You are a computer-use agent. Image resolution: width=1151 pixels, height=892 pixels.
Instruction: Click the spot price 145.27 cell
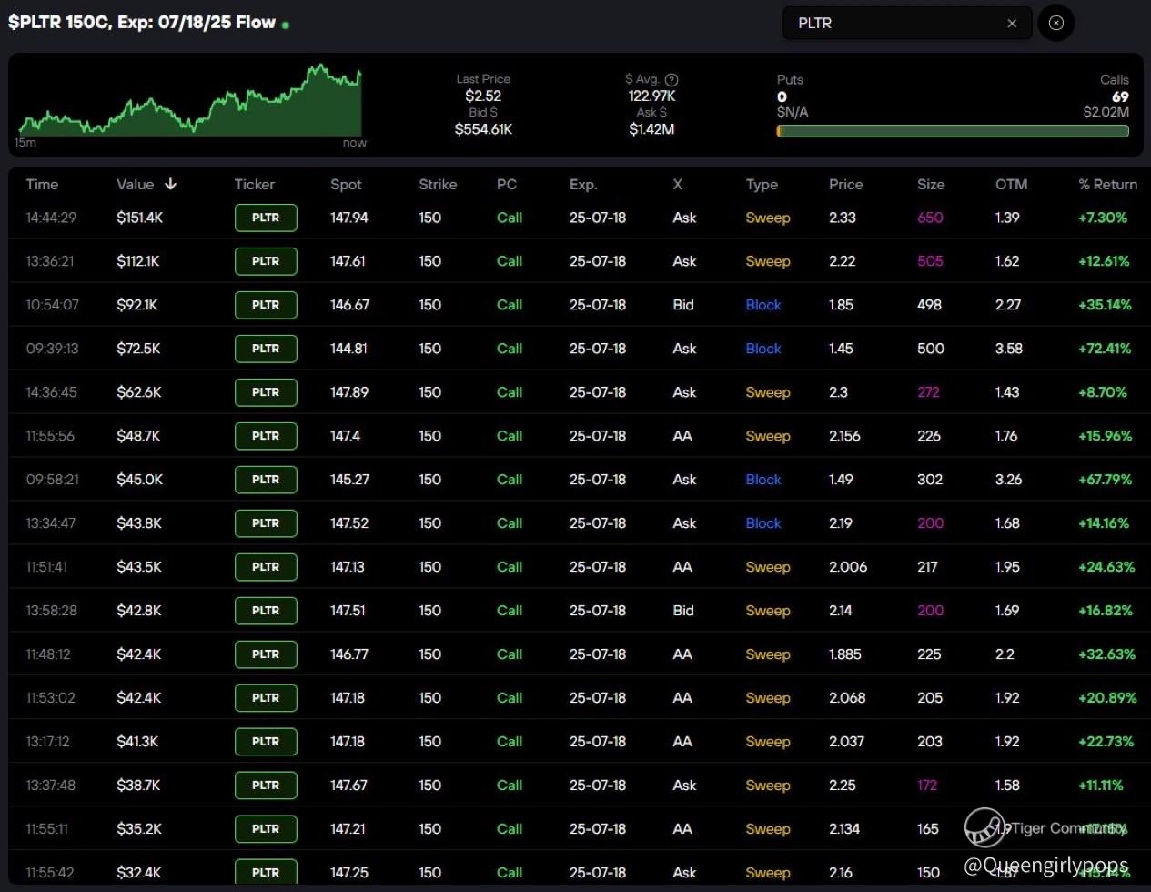click(x=349, y=480)
